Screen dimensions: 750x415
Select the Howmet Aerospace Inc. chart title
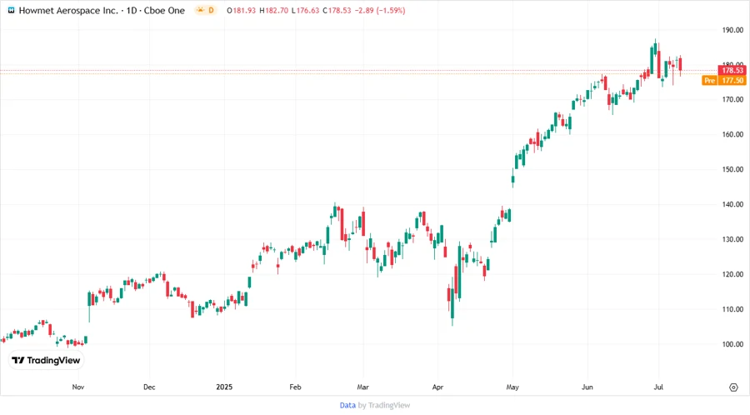(x=68, y=10)
